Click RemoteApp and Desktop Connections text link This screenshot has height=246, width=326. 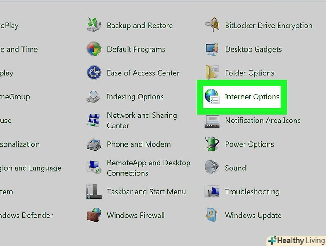pyautogui.click(x=149, y=168)
